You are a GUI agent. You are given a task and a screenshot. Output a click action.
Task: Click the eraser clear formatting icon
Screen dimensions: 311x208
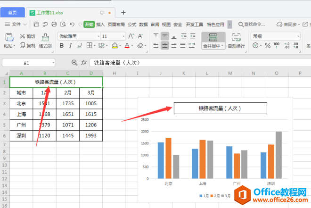click(x=140, y=46)
